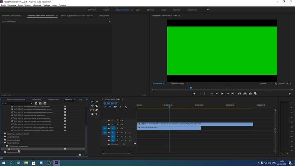Open the Clip menu
This screenshot has width=295, height=166.
[x=20, y=5]
